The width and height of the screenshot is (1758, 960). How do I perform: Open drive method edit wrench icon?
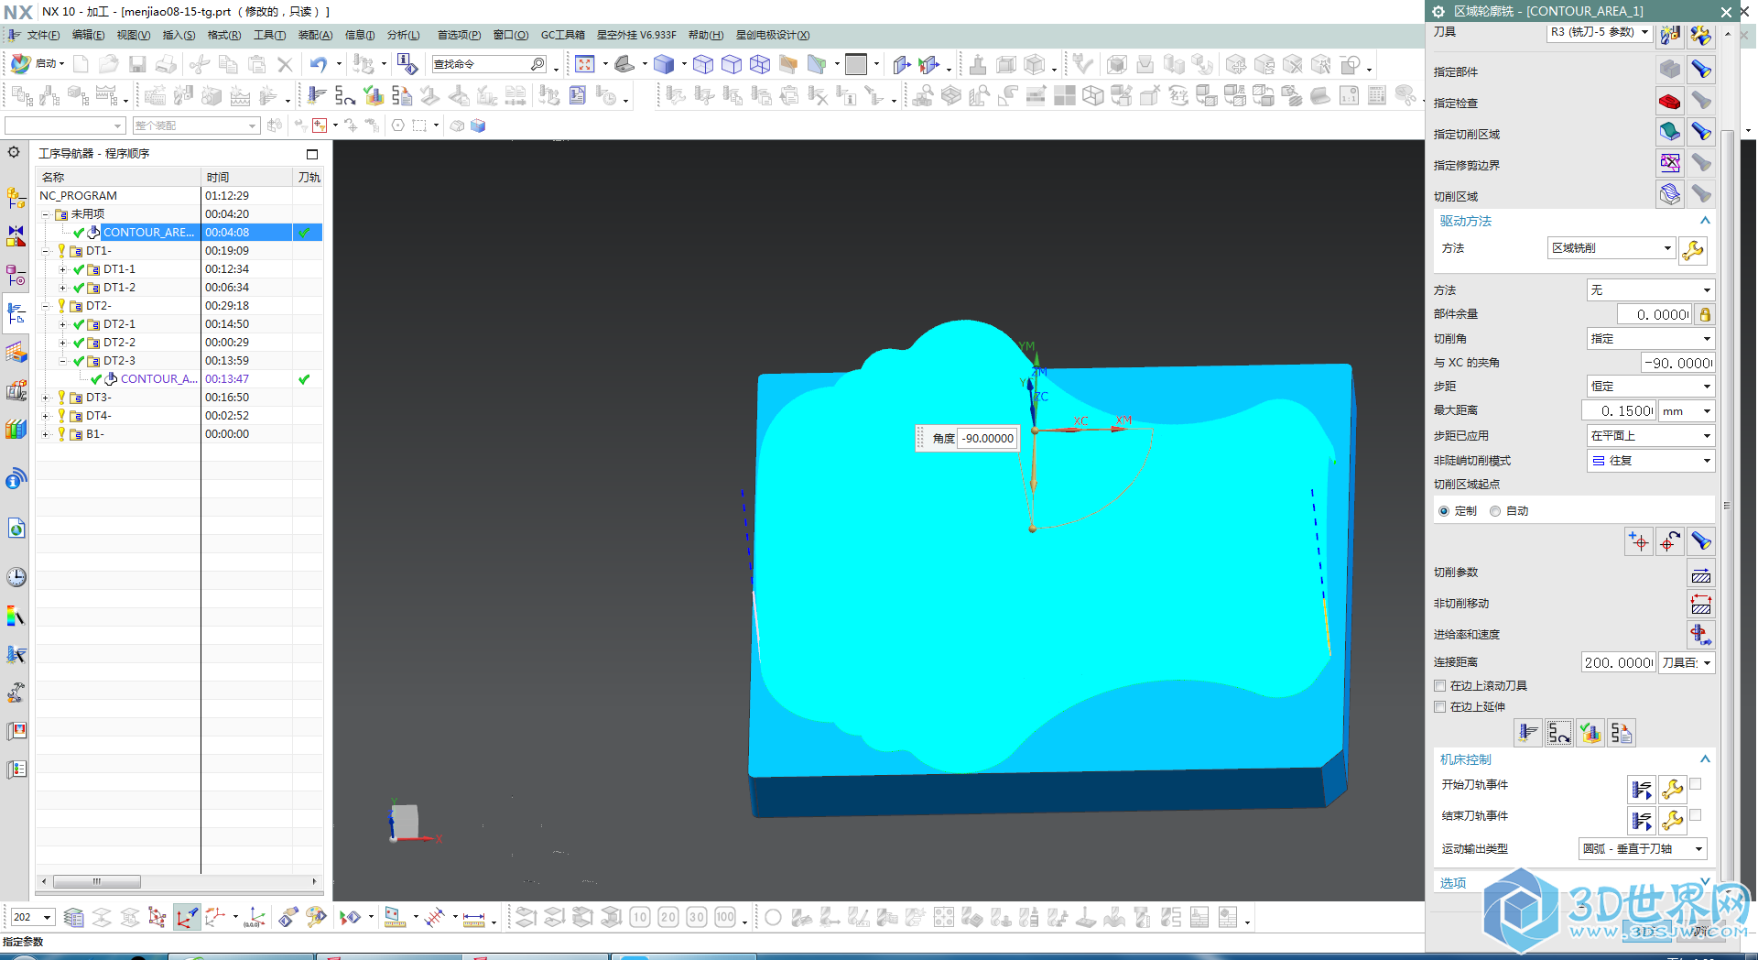1693,250
